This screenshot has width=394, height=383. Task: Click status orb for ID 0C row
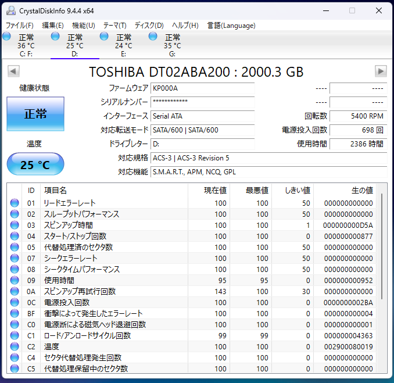pyautogui.click(x=15, y=302)
